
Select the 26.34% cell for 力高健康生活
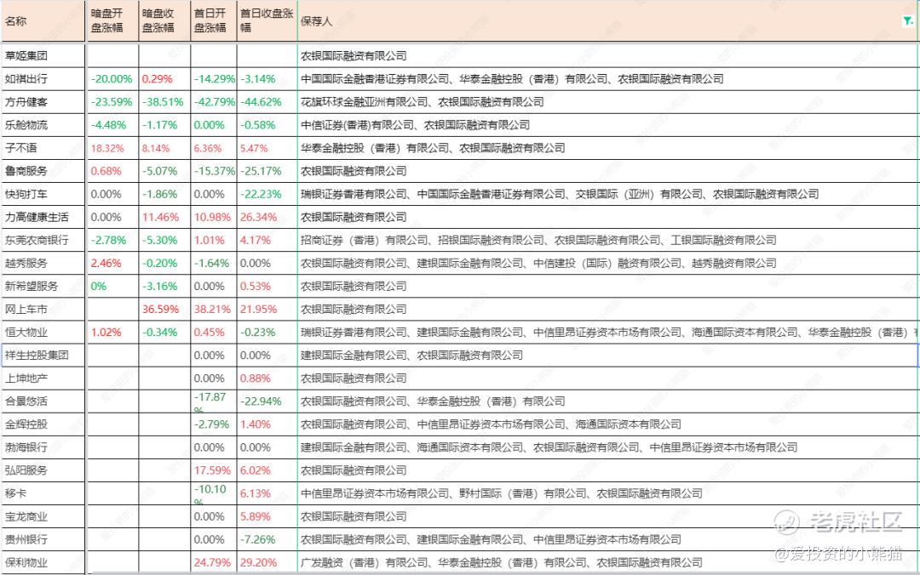[267, 217]
